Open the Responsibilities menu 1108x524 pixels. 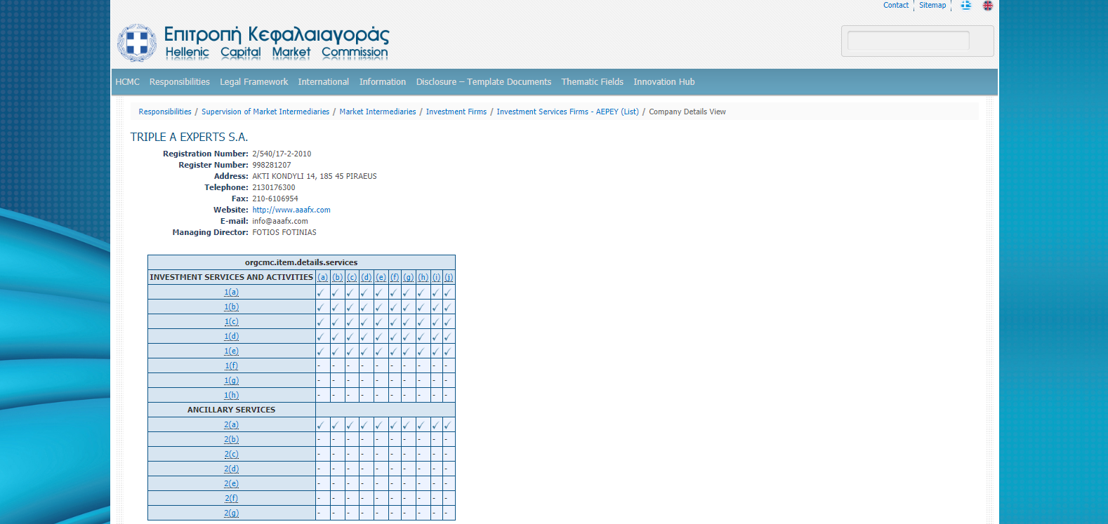click(x=180, y=82)
